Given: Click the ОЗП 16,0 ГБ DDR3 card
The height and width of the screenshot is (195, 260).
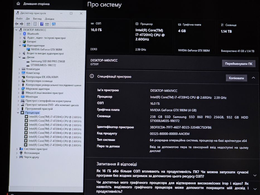Looking at the screenshot, I should pyautogui.click(x=109, y=36).
